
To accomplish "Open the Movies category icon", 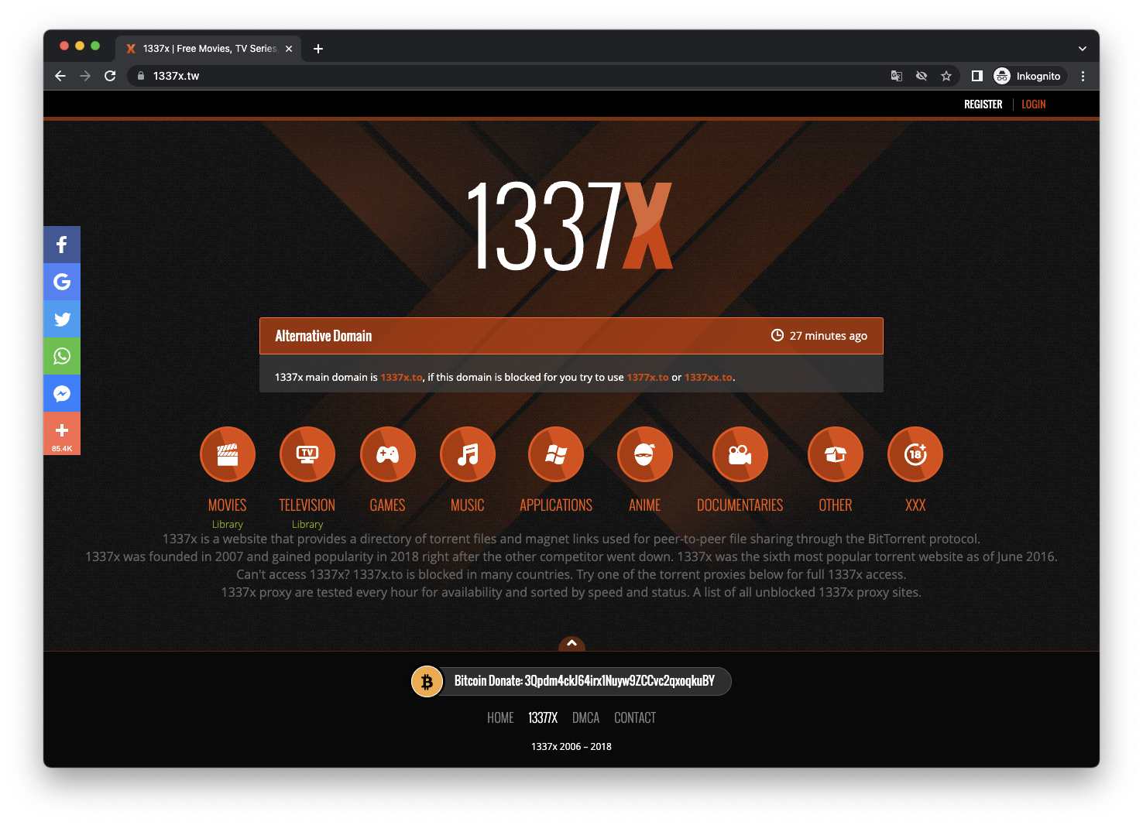I will tap(228, 454).
